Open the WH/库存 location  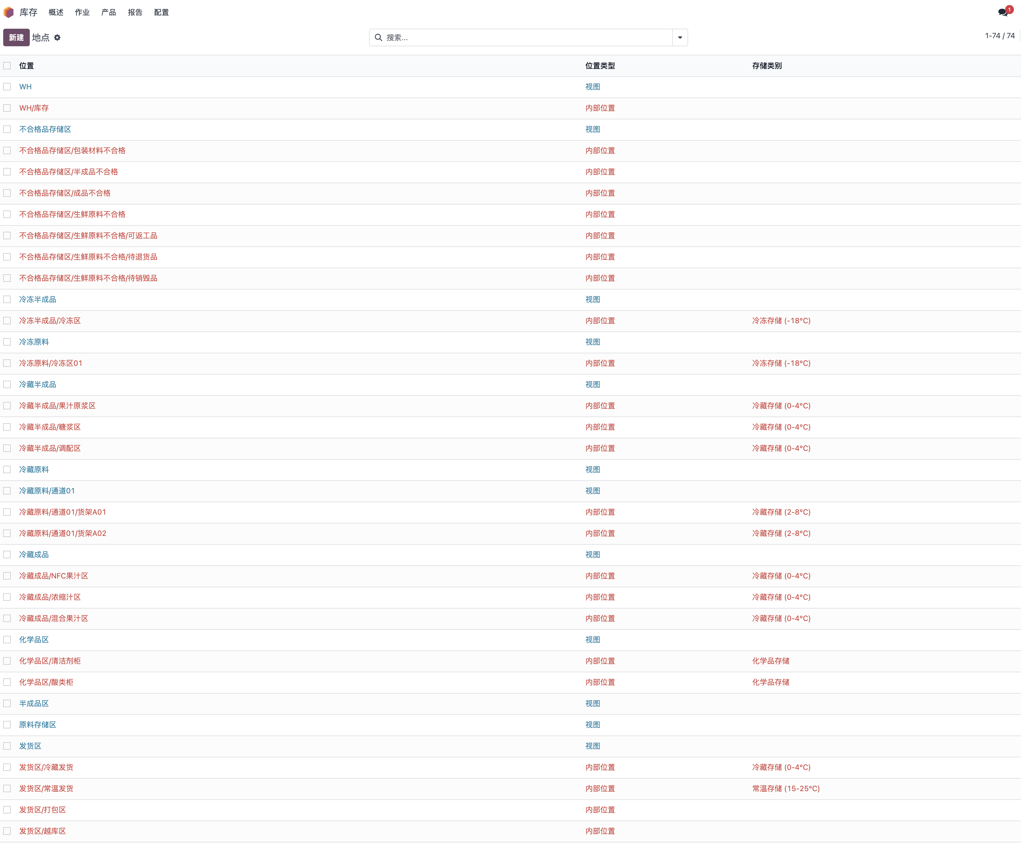34,108
